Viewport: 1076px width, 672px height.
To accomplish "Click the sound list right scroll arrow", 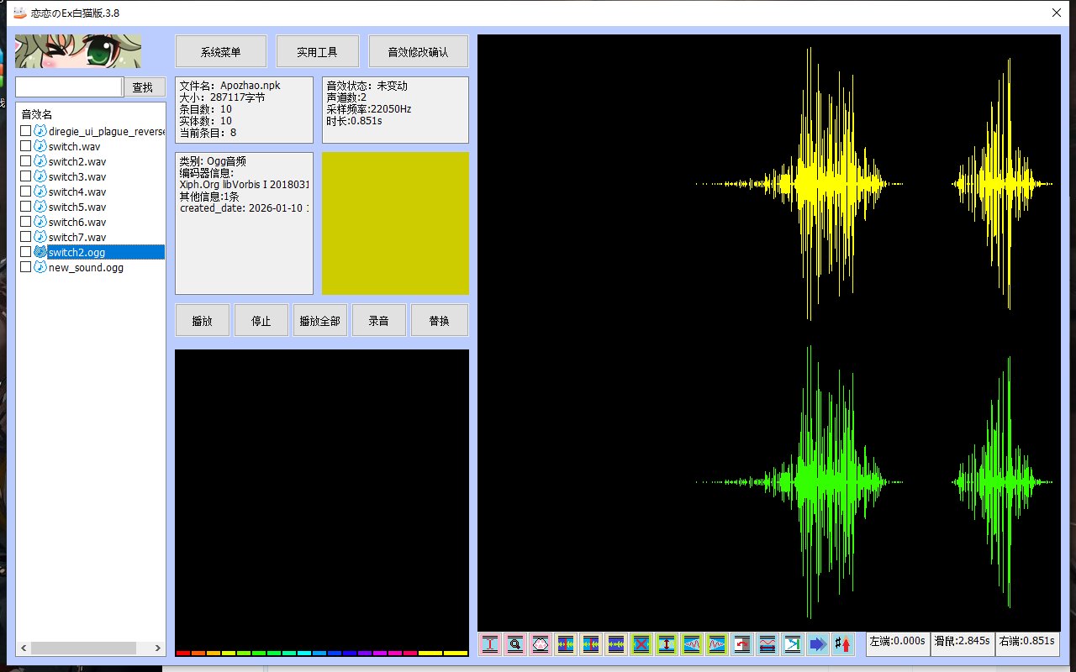I will 159,648.
